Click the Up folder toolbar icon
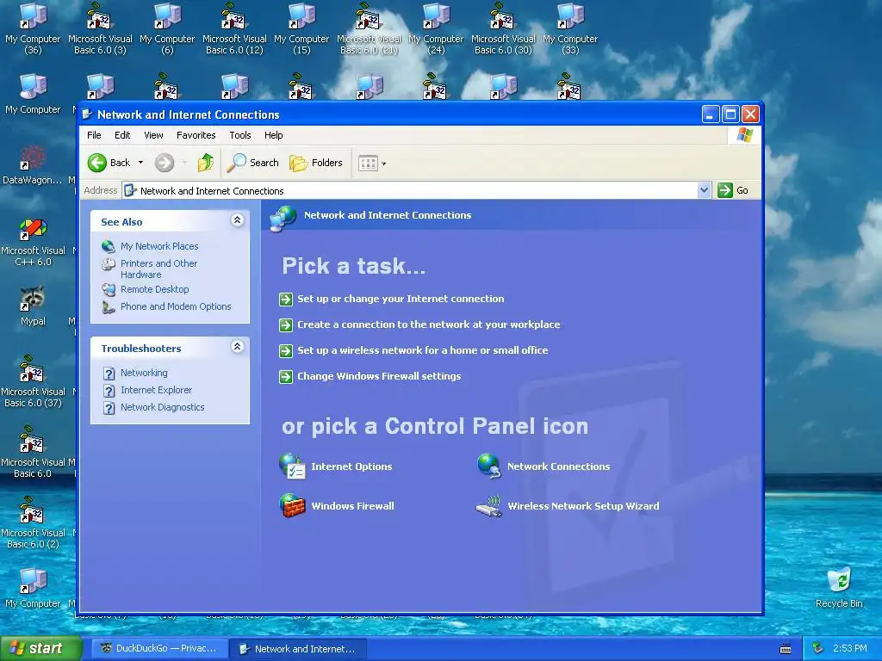This screenshot has height=661, width=882. coord(205,163)
